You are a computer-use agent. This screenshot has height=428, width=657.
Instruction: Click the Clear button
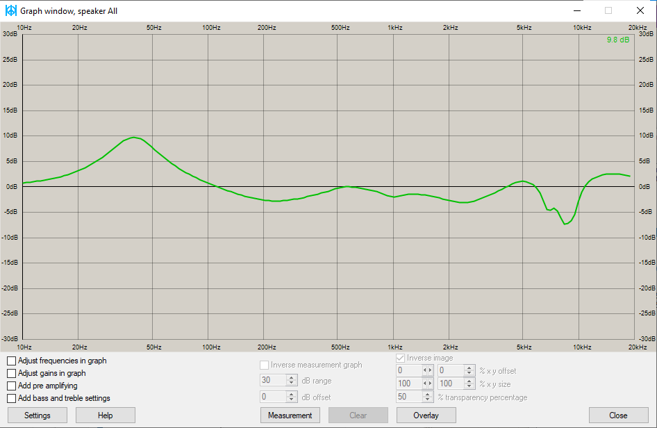coord(358,415)
